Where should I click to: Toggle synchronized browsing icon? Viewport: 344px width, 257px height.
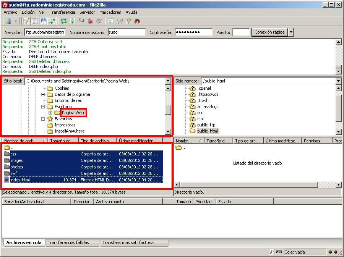pos(128,21)
